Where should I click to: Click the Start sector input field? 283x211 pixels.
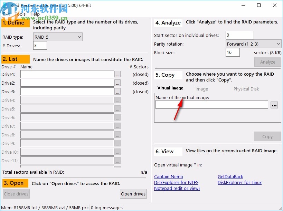click(x=240, y=35)
